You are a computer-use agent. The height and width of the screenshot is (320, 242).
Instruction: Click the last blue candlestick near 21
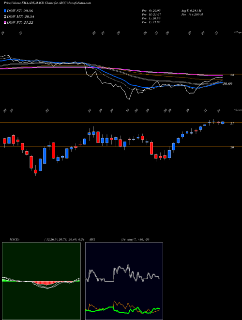tap(223, 123)
